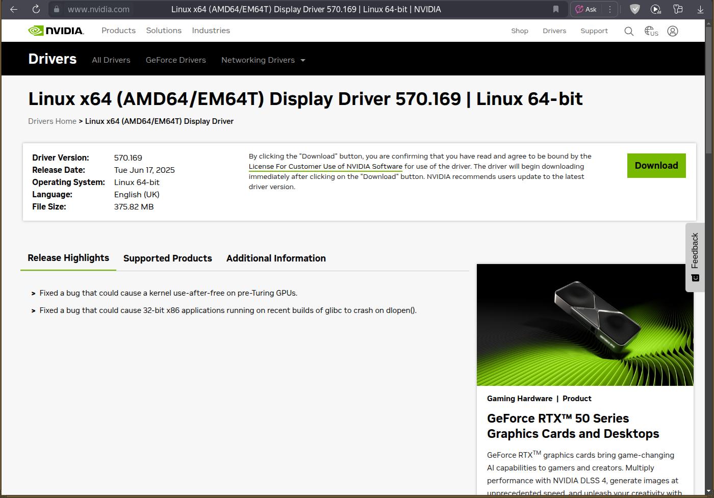Click the green Download button
The image size is (714, 498).
click(x=656, y=166)
